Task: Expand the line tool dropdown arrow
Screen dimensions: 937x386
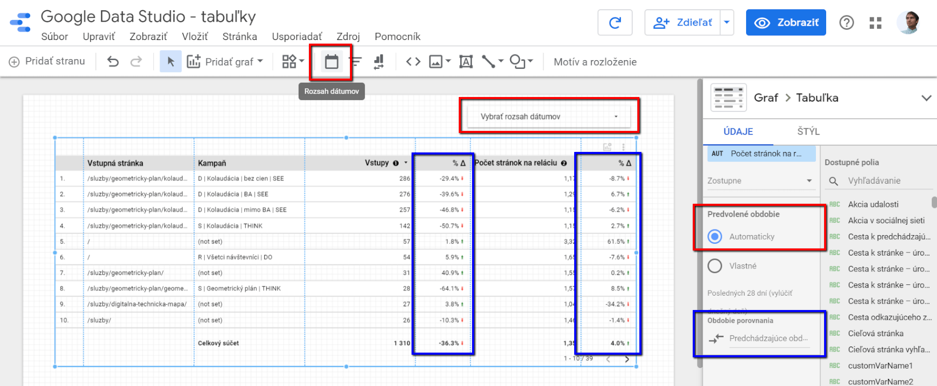Action: pyautogui.click(x=501, y=61)
